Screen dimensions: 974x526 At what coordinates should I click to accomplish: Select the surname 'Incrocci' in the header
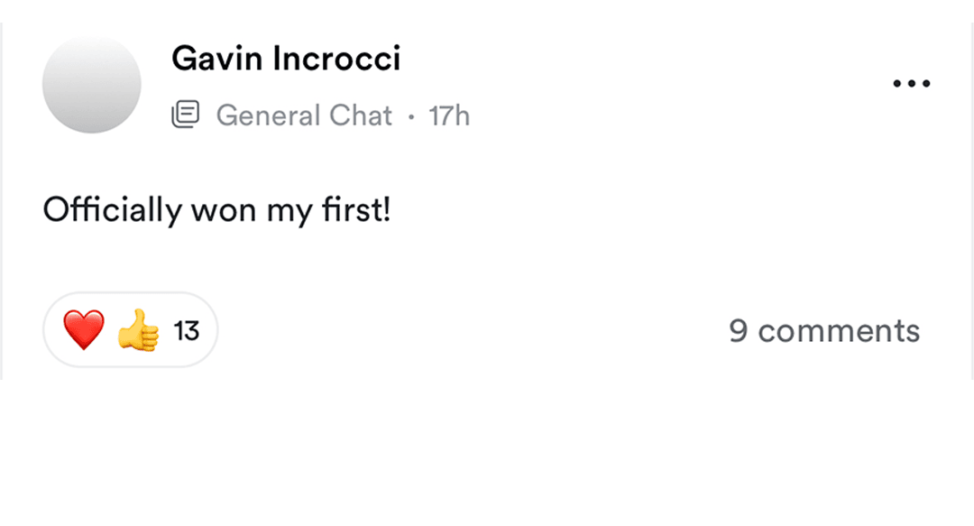click(336, 60)
